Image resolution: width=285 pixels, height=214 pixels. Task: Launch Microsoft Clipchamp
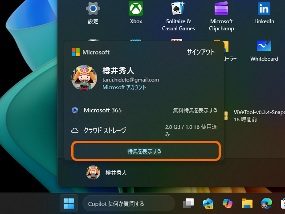(221, 8)
